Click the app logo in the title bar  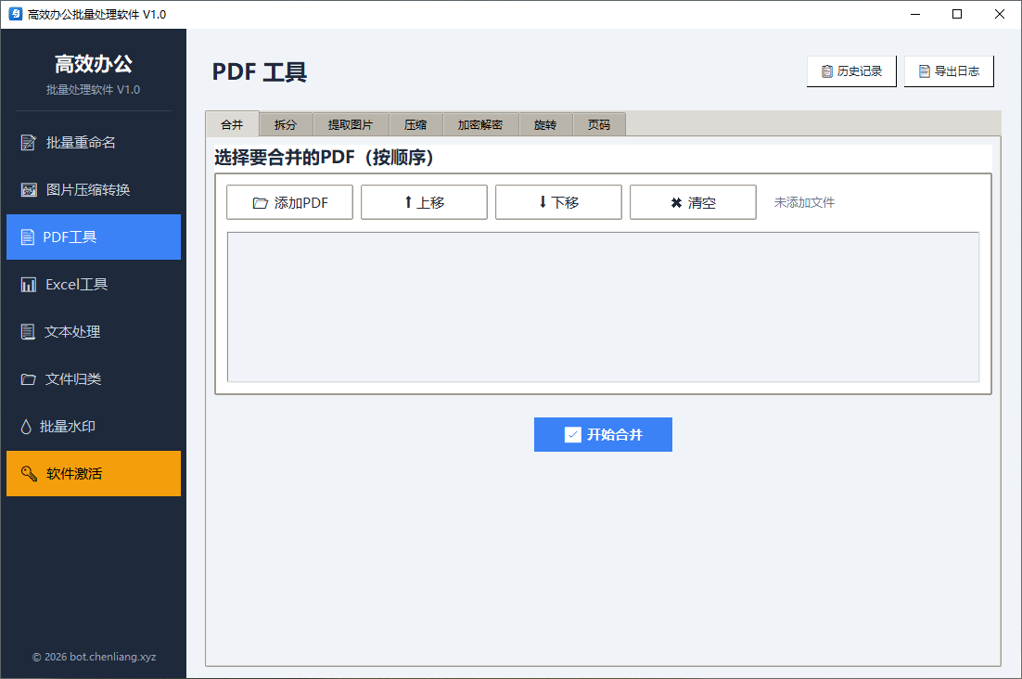16,14
